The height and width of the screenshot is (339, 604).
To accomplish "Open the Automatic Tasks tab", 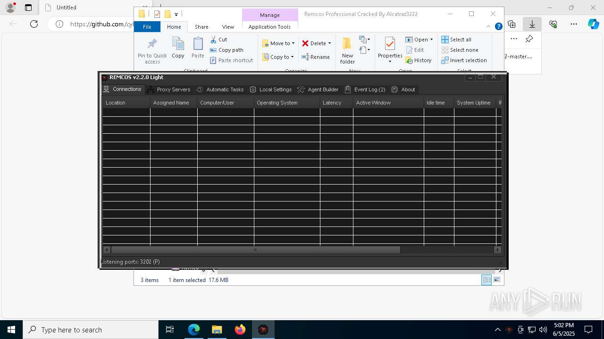I will click(220, 89).
